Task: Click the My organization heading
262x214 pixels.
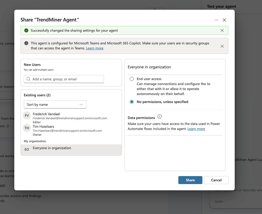Action: pyautogui.click(x=35, y=141)
